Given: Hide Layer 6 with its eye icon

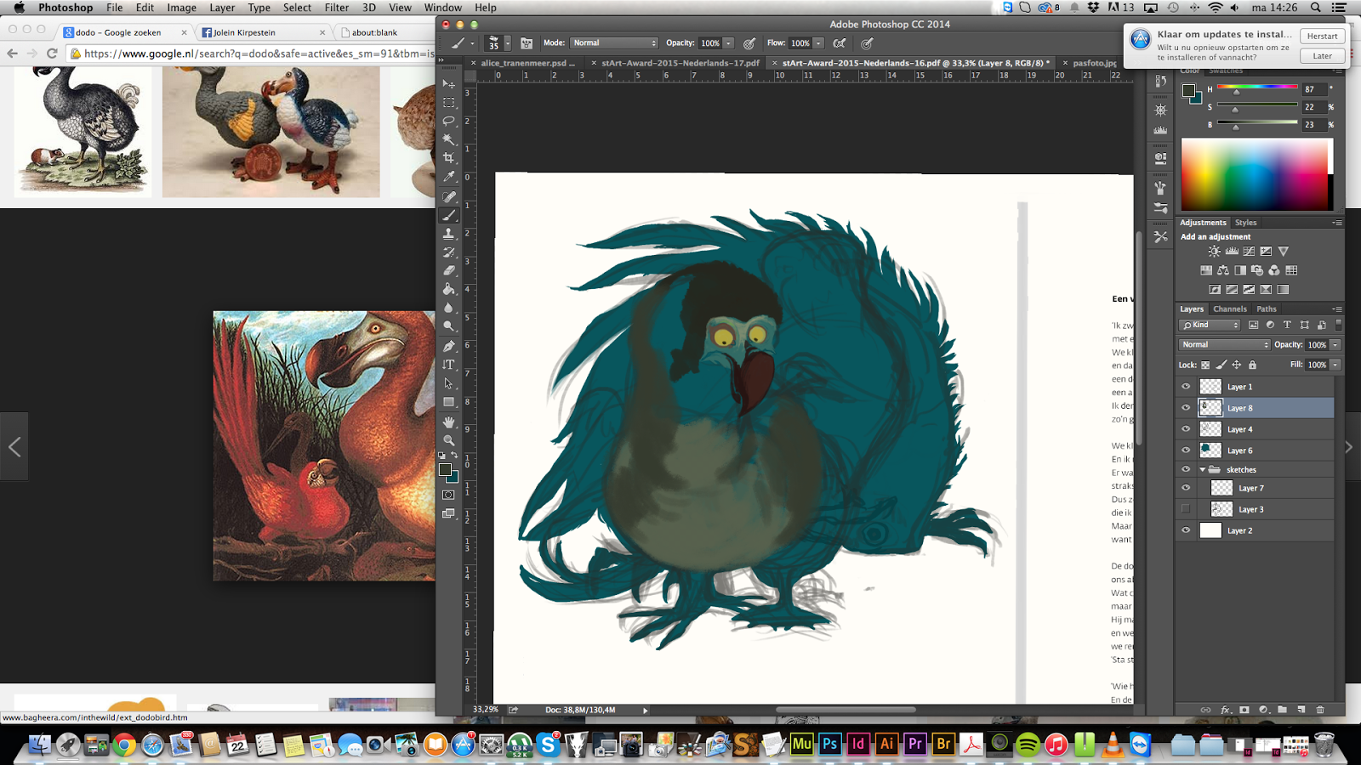Looking at the screenshot, I should (x=1186, y=450).
